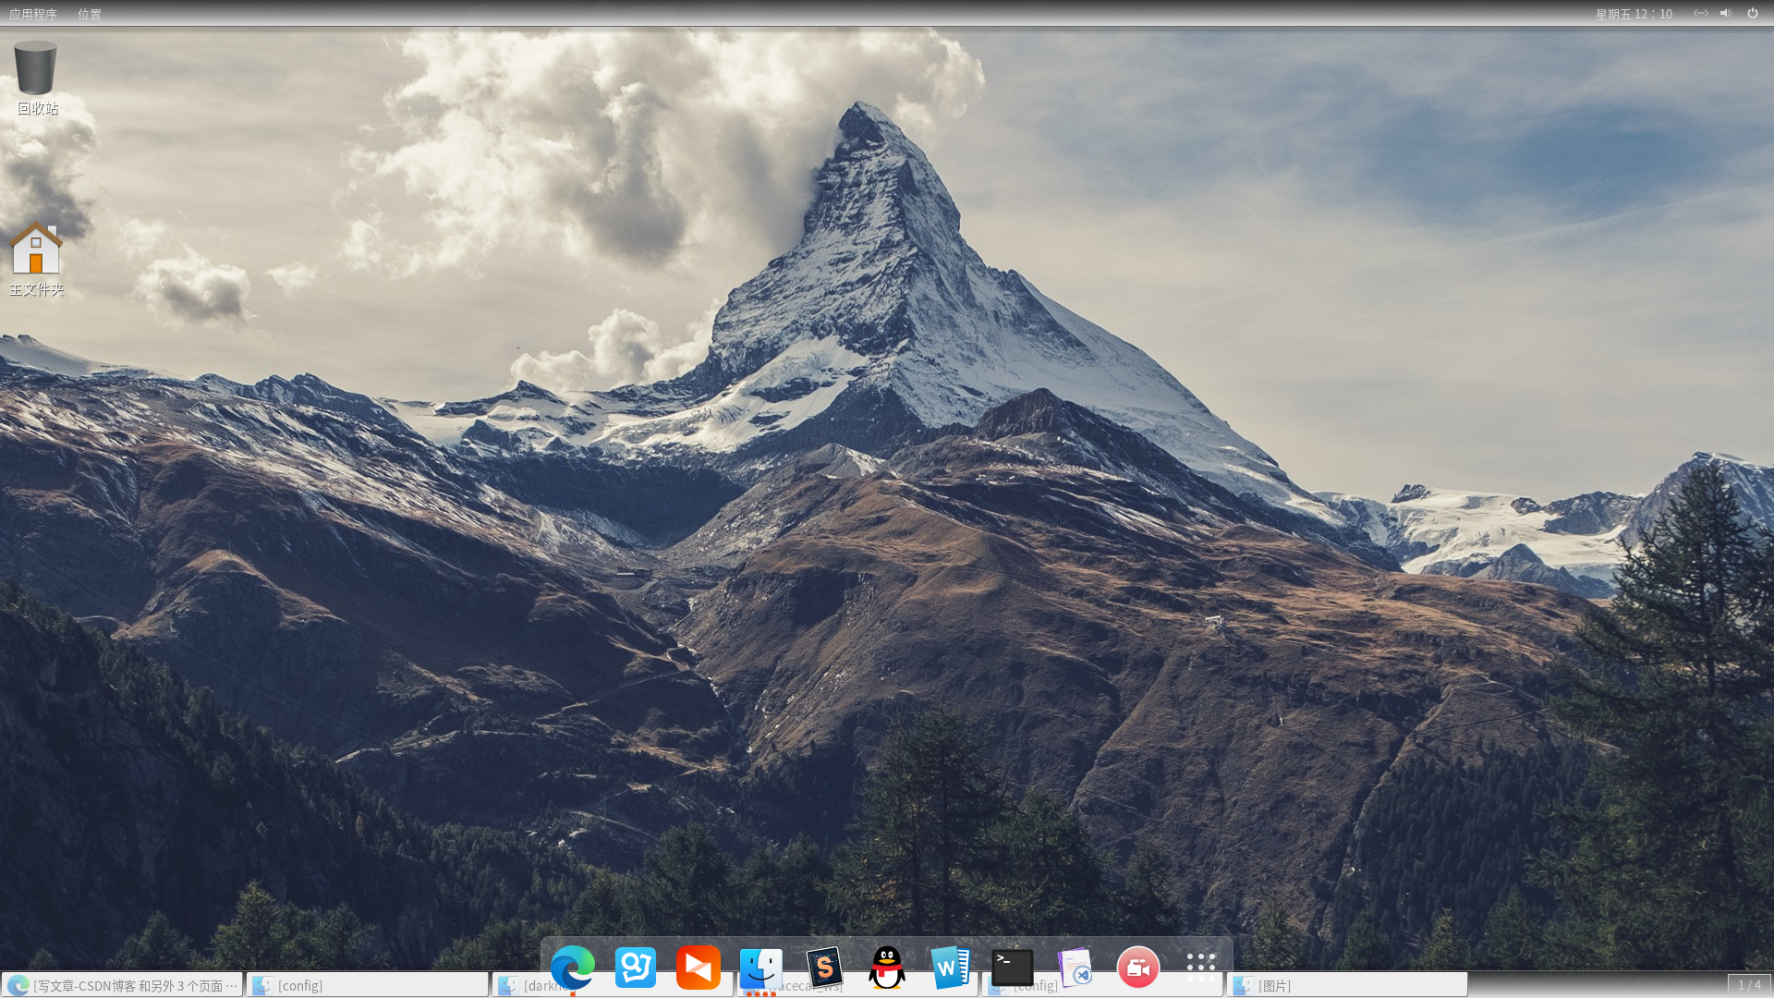Open the terminal from the dock
1774x998 pixels.
point(1013,968)
